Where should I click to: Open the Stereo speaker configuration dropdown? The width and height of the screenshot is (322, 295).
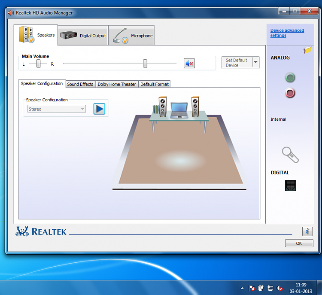[x=57, y=109]
